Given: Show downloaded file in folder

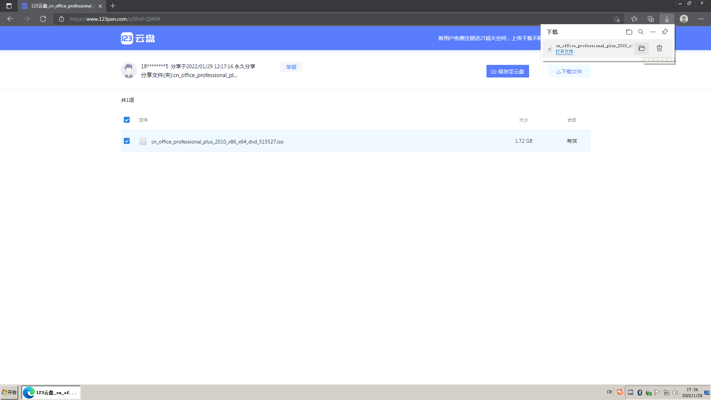Looking at the screenshot, I should pos(641,49).
